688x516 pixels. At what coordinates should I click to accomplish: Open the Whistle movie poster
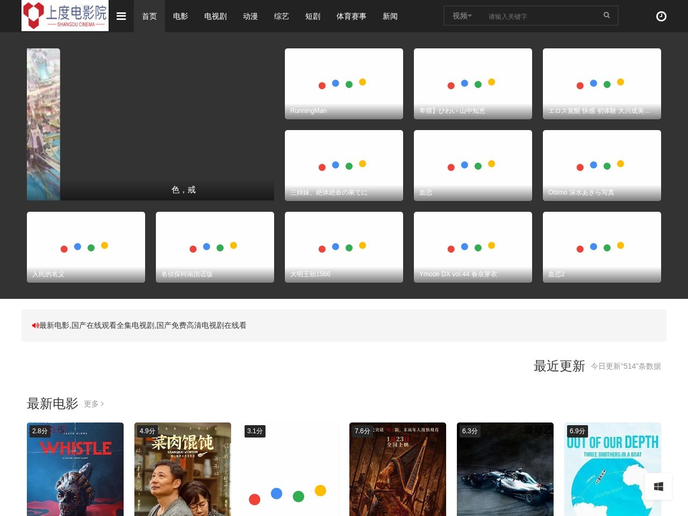point(75,469)
